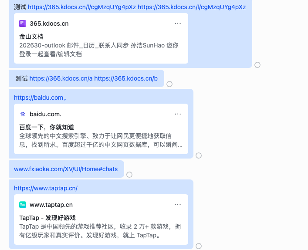
Task: Select the Baidu message radio circle
Action: (x=199, y=155)
